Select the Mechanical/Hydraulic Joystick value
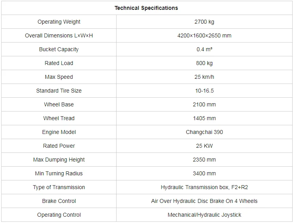Screen dimensions: 293x223 (x=204, y=215)
